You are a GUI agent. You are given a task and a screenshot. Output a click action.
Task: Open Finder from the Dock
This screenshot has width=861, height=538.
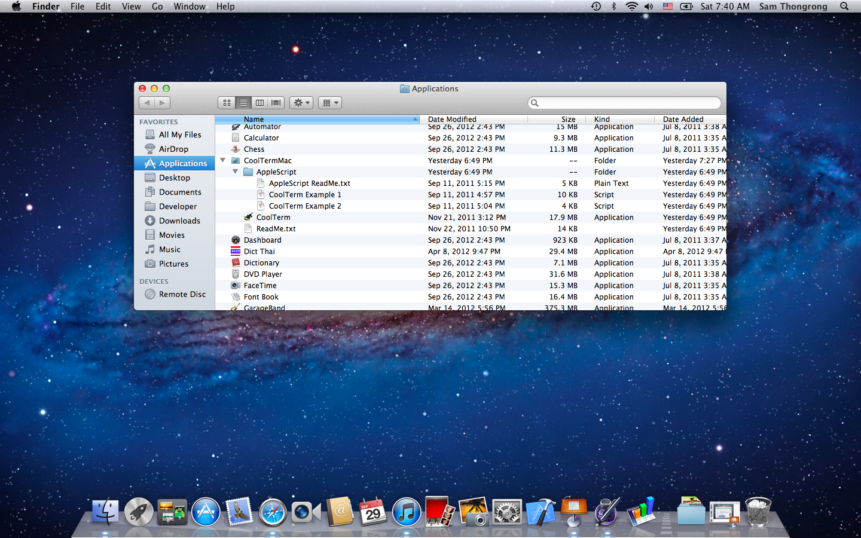[105, 512]
